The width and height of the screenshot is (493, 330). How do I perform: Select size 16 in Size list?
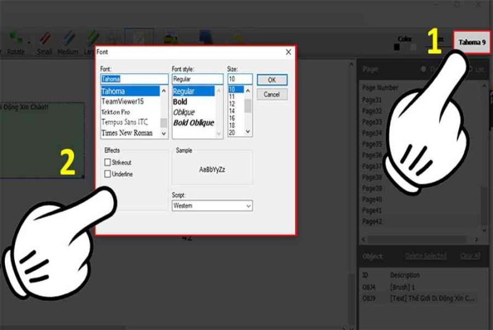(236, 118)
